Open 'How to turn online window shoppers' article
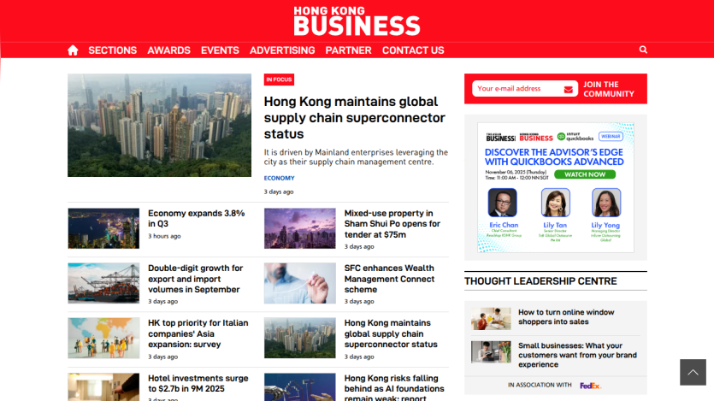 [566, 317]
